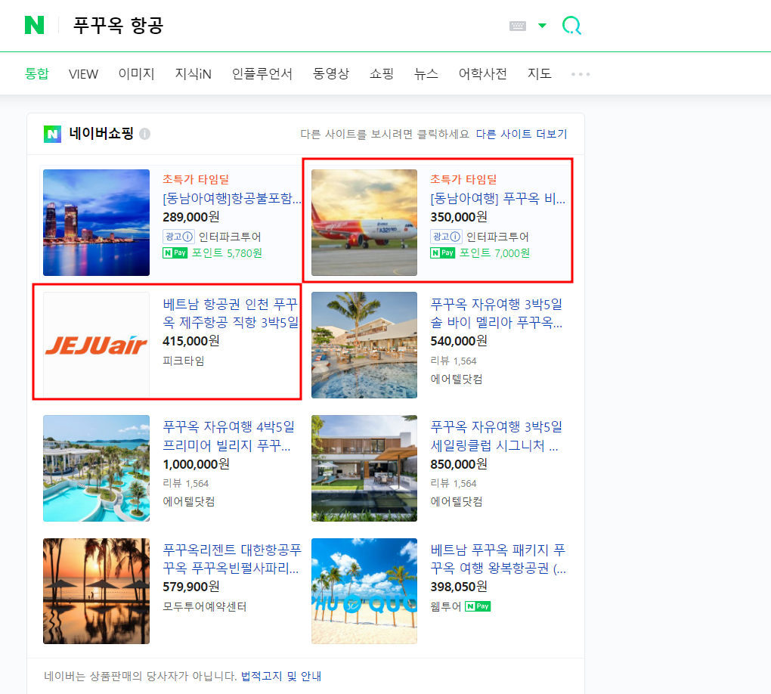Open the 솔 바이 멜리아 푸꾸옥 listing title

(x=496, y=313)
